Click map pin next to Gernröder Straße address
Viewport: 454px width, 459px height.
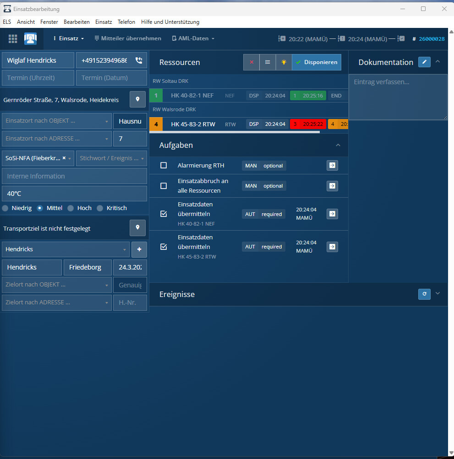[137, 99]
